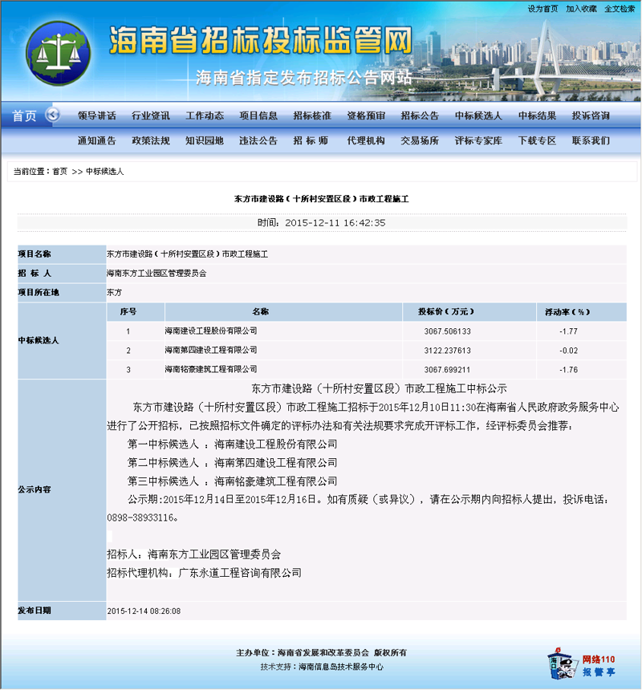642x690 pixels.
Task: Select 招标师 navigation item
Action: click(x=311, y=141)
